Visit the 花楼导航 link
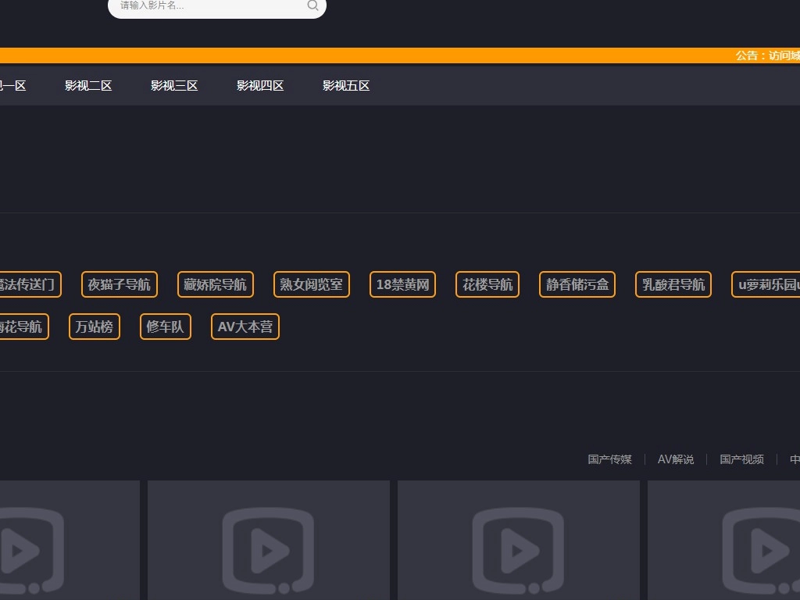 click(x=487, y=284)
